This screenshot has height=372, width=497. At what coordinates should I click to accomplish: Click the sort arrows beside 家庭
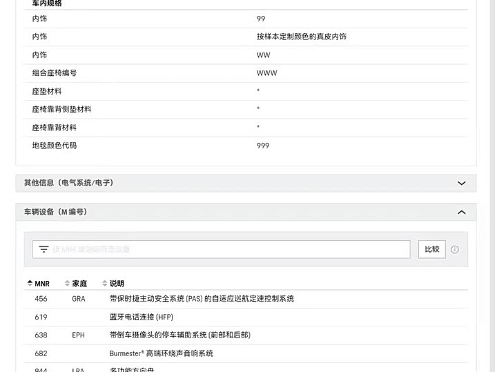(67, 283)
